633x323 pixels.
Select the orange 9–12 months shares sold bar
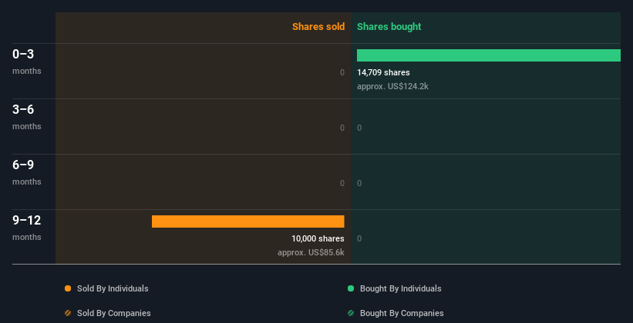click(247, 221)
